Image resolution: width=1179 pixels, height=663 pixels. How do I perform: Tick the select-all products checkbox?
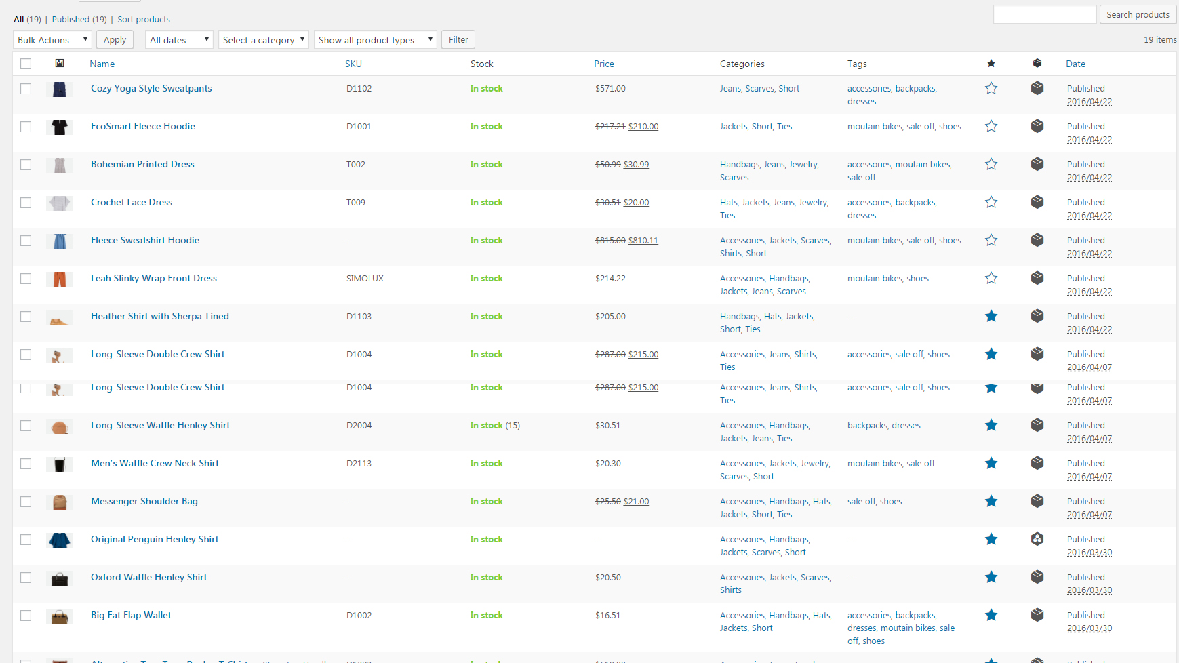26,64
